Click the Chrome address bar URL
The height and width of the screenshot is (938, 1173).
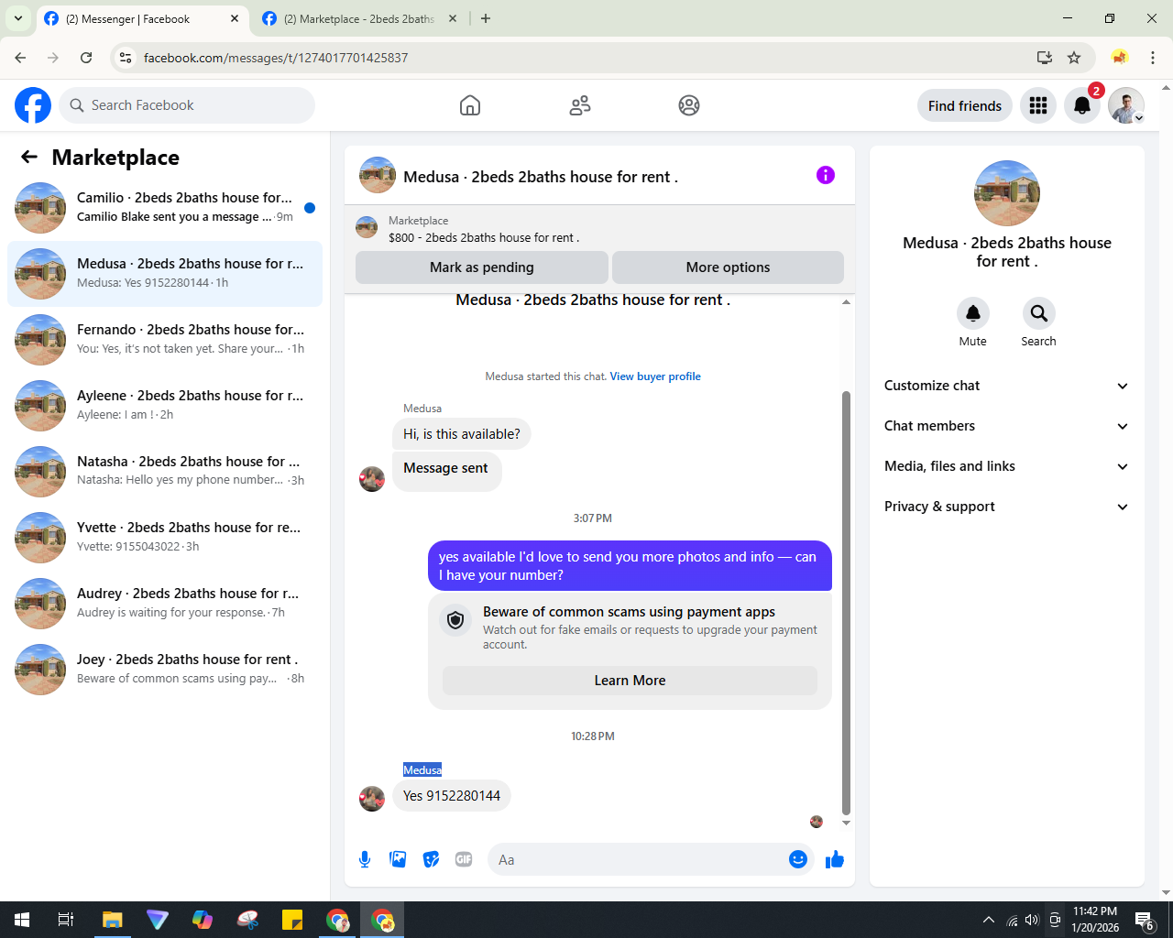(276, 58)
